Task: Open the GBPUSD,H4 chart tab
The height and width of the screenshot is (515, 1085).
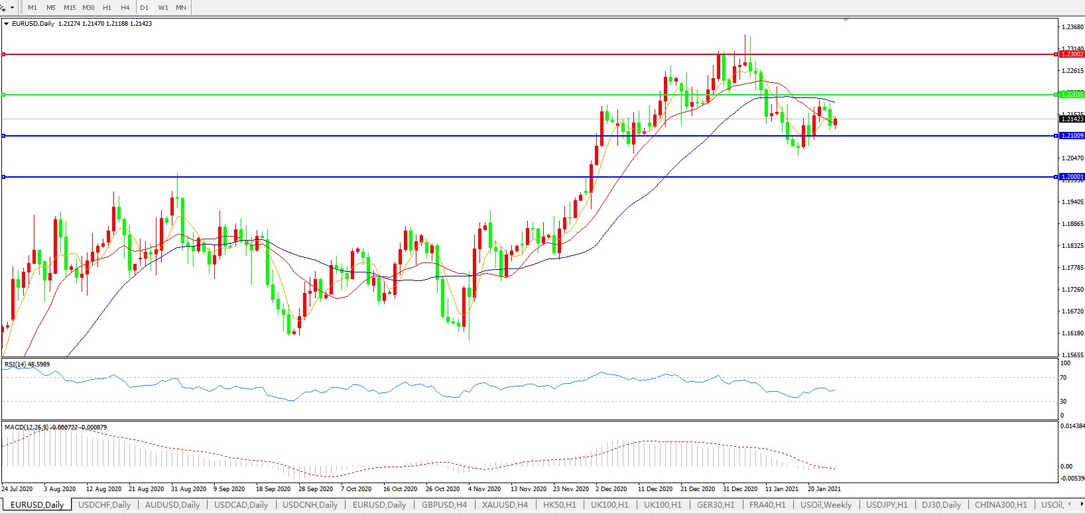Action: 444,505
